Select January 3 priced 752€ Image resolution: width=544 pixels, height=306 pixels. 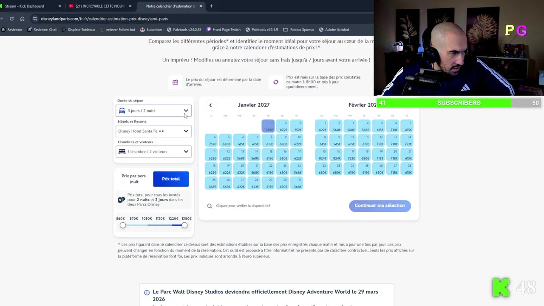[297, 126]
